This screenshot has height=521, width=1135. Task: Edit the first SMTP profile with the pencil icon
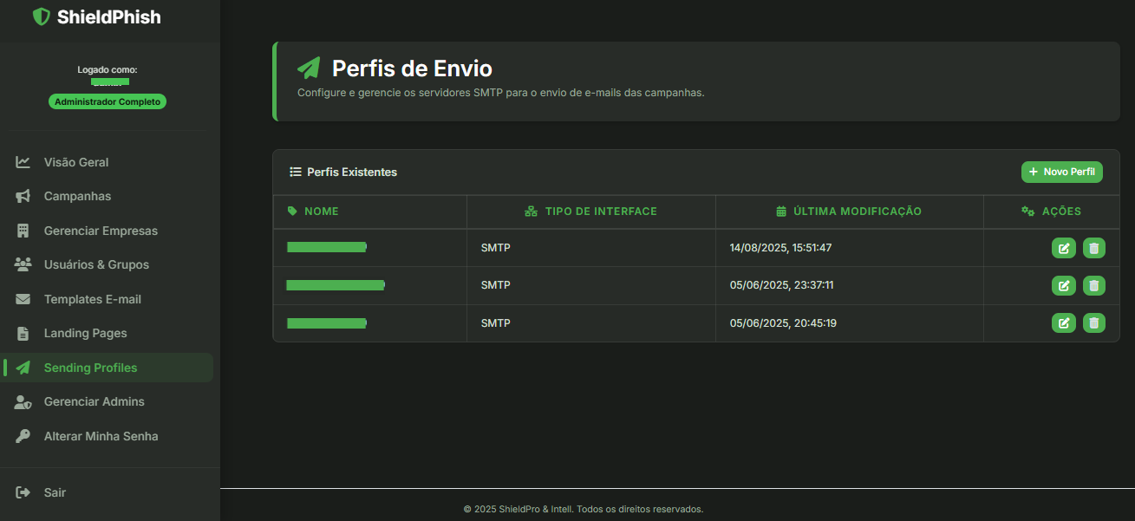1063,248
